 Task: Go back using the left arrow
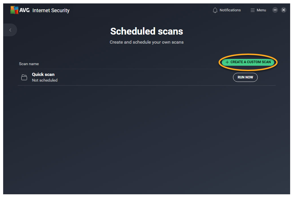(x=10, y=30)
